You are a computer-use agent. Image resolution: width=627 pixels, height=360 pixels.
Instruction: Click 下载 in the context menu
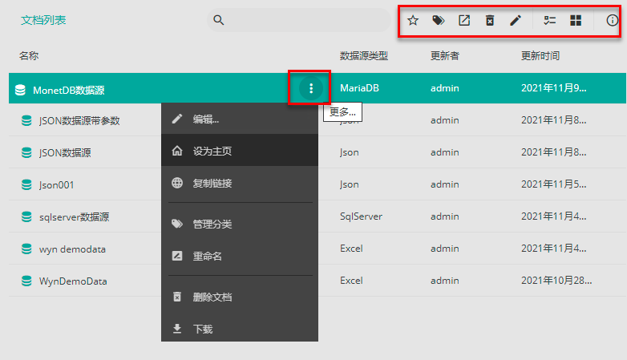203,329
